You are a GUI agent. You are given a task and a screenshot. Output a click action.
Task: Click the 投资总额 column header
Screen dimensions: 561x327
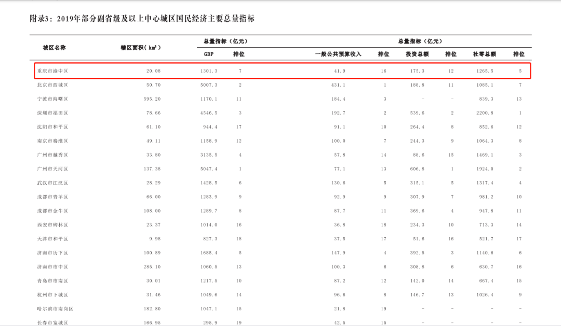pyautogui.click(x=417, y=54)
